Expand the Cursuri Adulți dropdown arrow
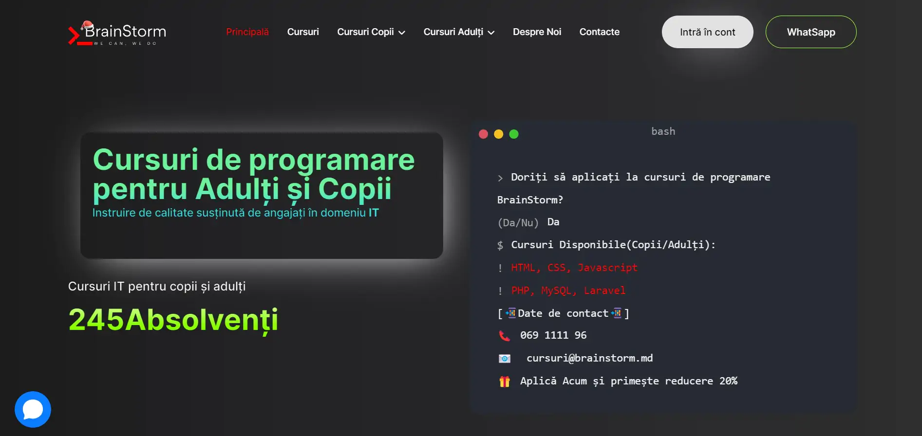The image size is (922, 436). click(491, 33)
